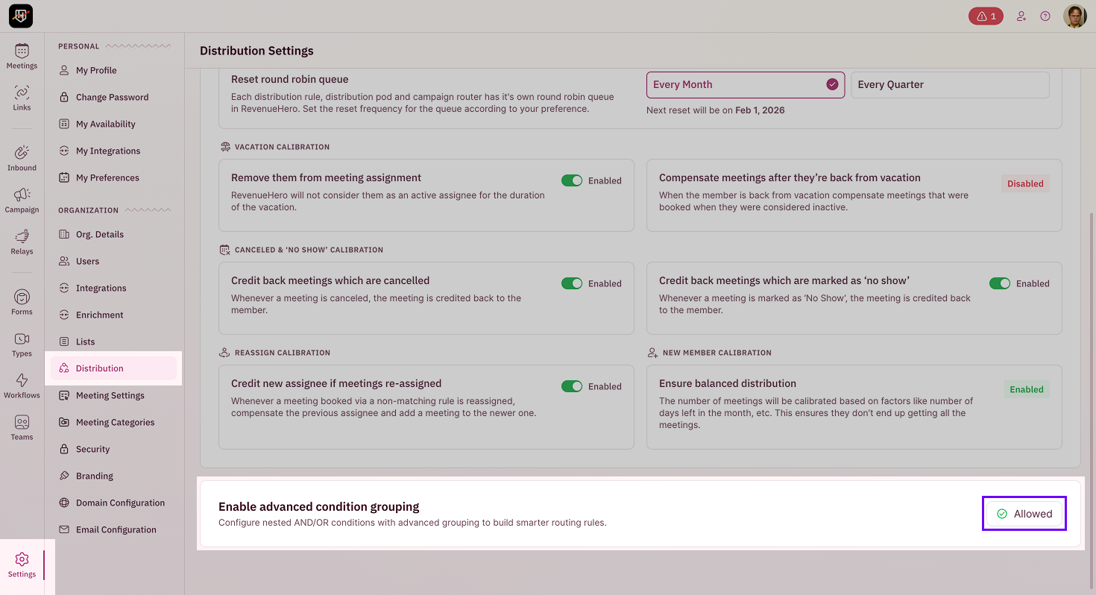Open Security settings from the sidebar
Viewport: 1096px width, 595px height.
coord(95,449)
